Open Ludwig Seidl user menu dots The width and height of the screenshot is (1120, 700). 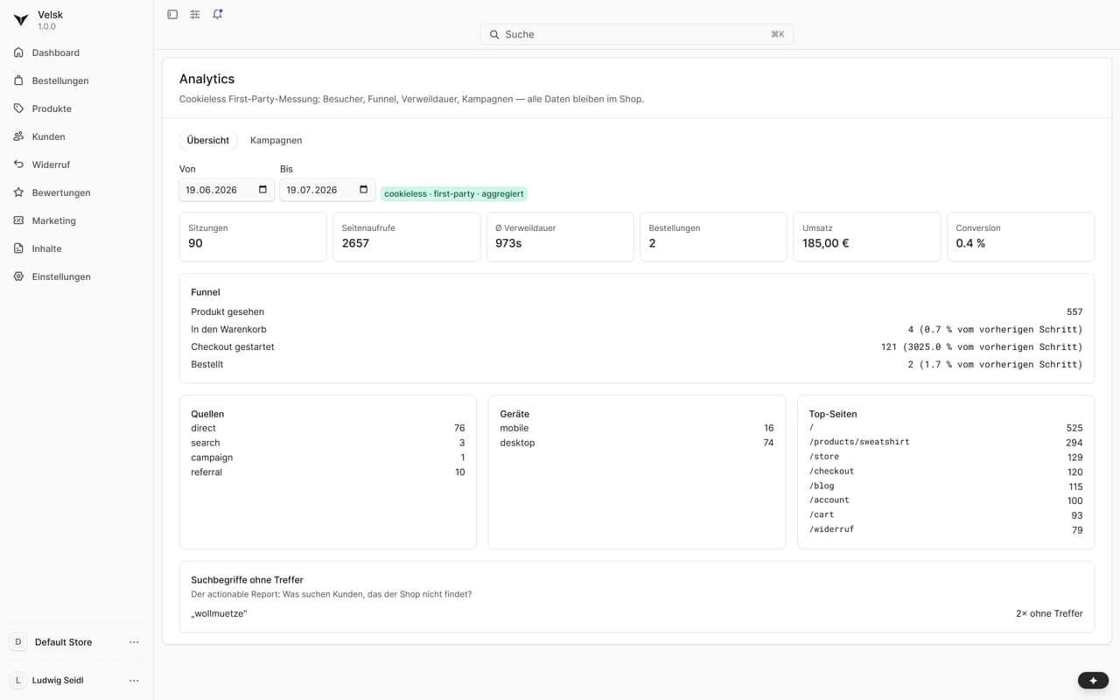134,680
